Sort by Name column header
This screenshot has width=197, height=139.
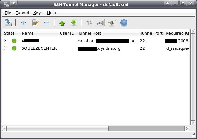click(x=39, y=33)
